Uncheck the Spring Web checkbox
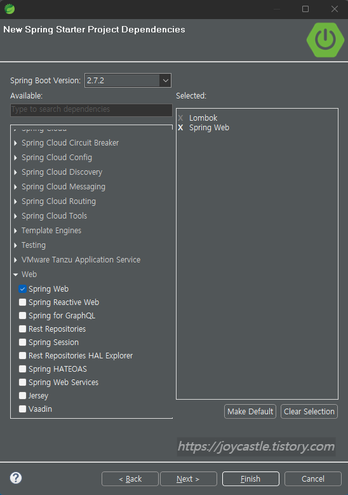This screenshot has height=495, width=348. pyautogui.click(x=22, y=289)
